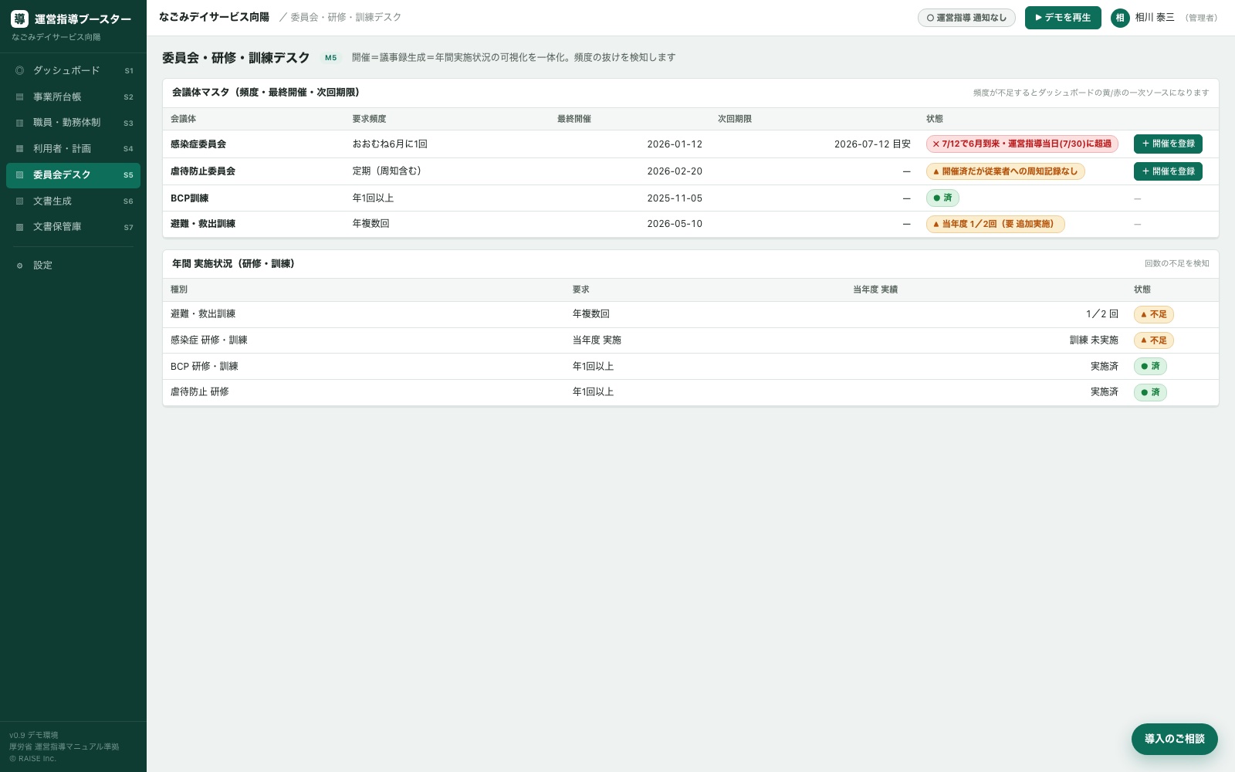This screenshot has width=1235, height=772.
Task: Click the 委員会・研修・訓練デスク breadcrumb text
Action: pyautogui.click(x=346, y=17)
